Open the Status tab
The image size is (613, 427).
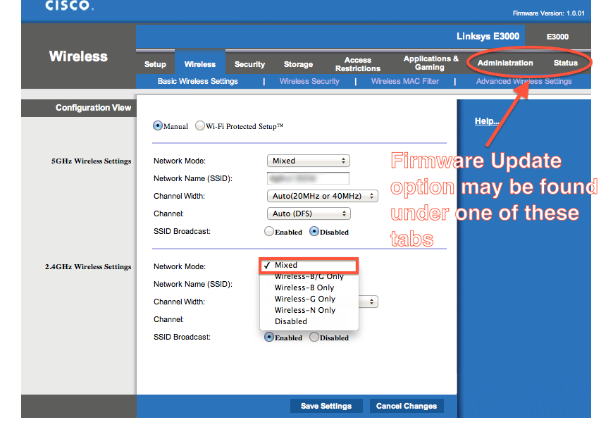(x=565, y=63)
